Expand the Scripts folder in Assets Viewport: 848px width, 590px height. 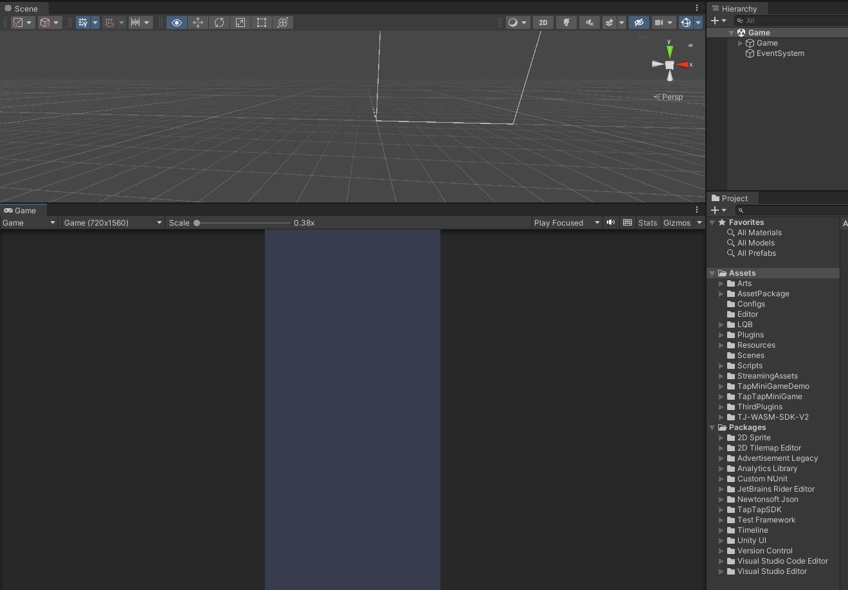tap(721, 366)
